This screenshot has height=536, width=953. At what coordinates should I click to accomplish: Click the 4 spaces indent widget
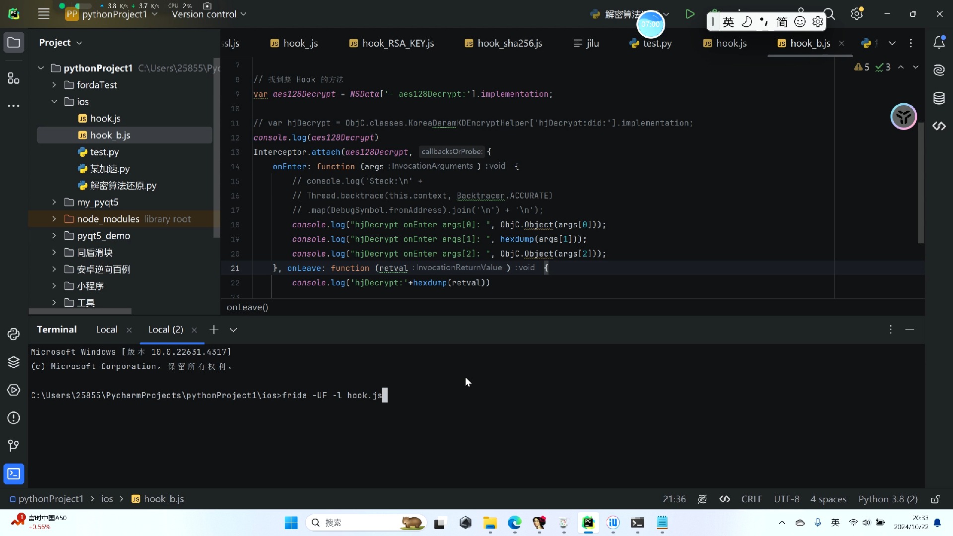(828, 499)
